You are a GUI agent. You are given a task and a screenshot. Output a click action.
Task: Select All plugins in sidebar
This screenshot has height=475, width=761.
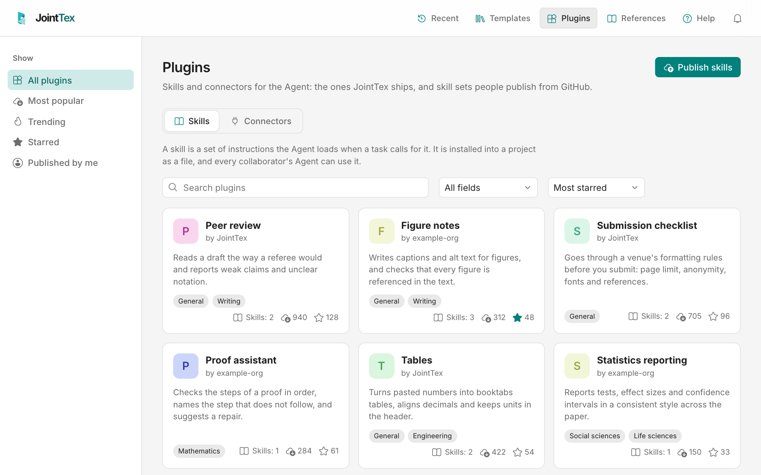click(x=71, y=80)
